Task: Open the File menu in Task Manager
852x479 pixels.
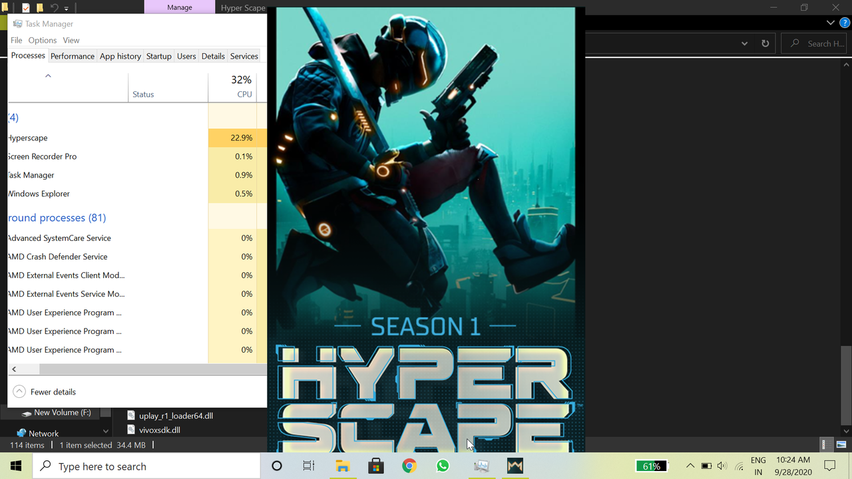Action: (x=17, y=41)
